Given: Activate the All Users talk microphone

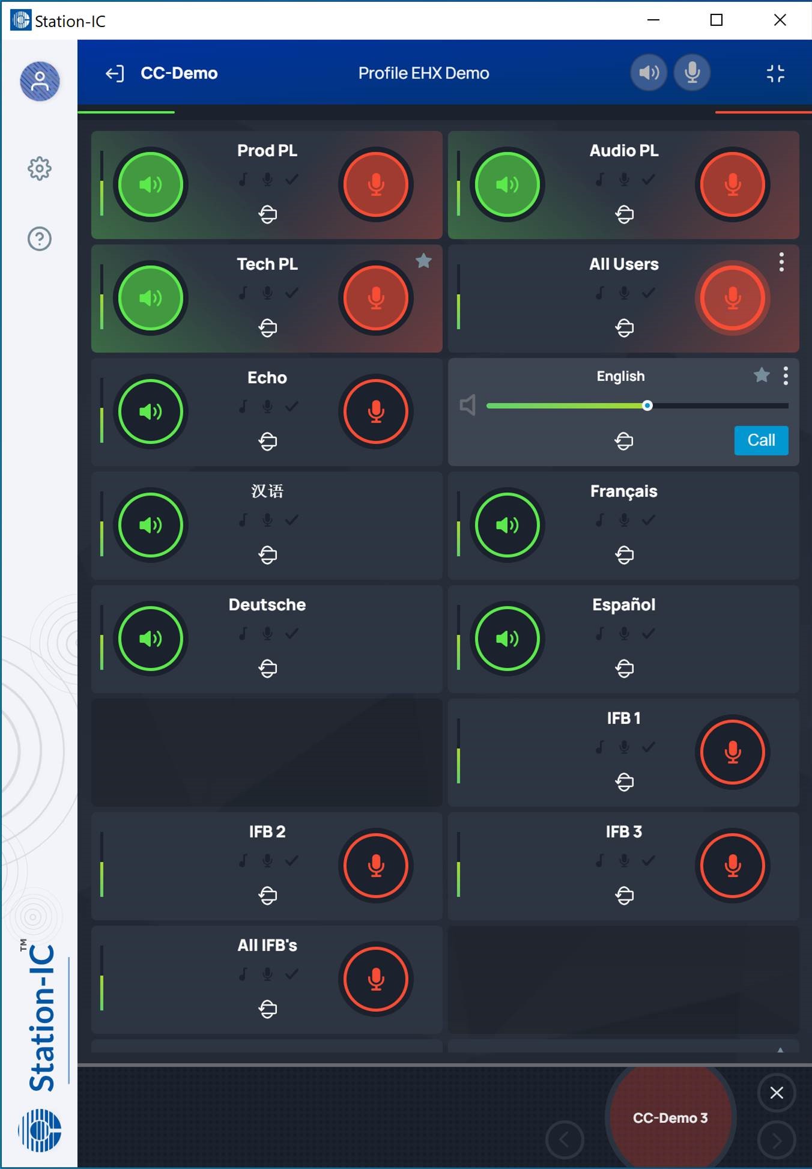Looking at the screenshot, I should point(733,298).
